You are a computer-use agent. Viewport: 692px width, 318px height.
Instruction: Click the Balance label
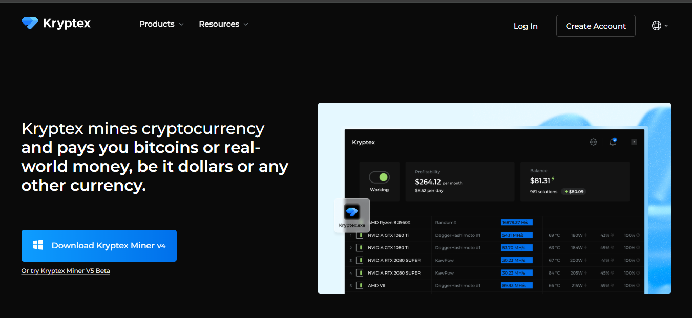539,171
